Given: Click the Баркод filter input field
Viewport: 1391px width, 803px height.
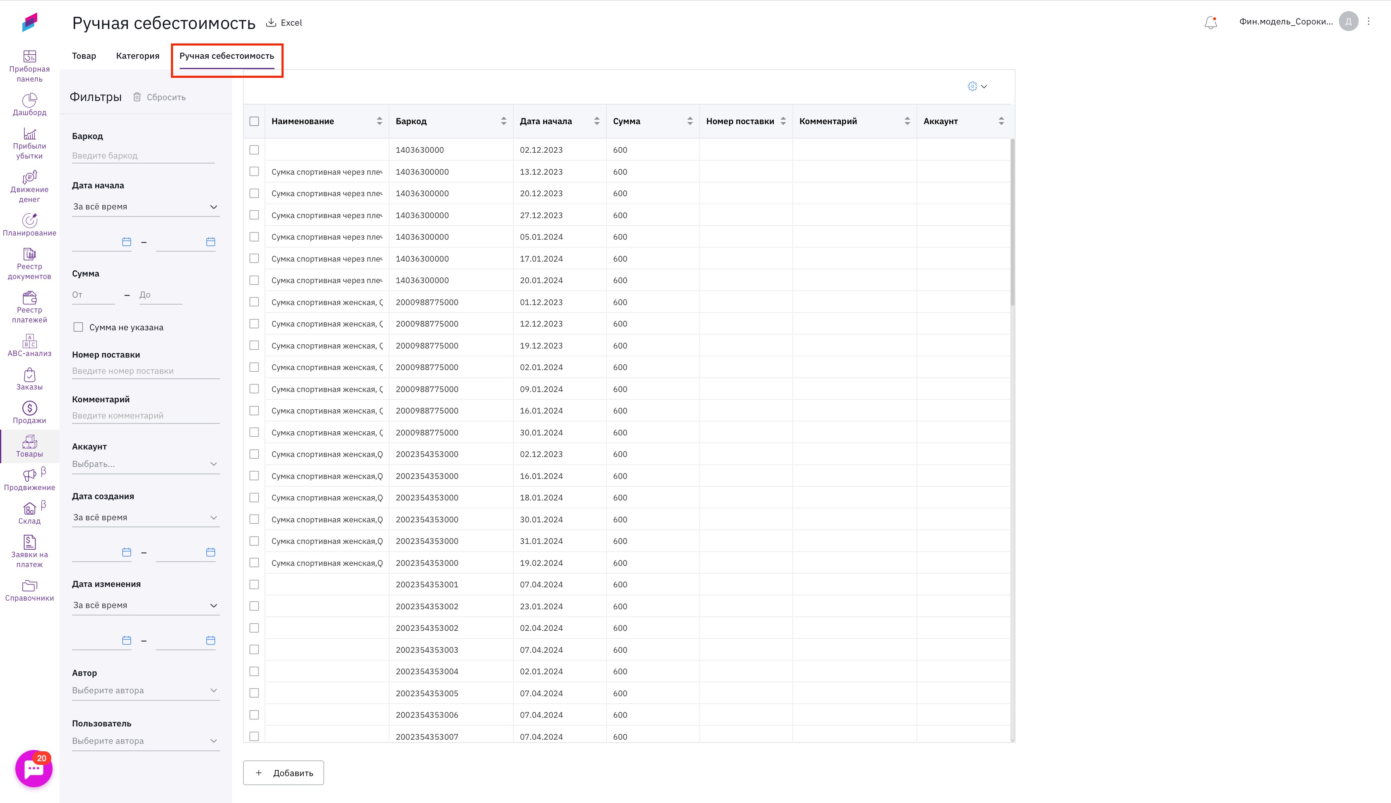Looking at the screenshot, I should (x=143, y=156).
